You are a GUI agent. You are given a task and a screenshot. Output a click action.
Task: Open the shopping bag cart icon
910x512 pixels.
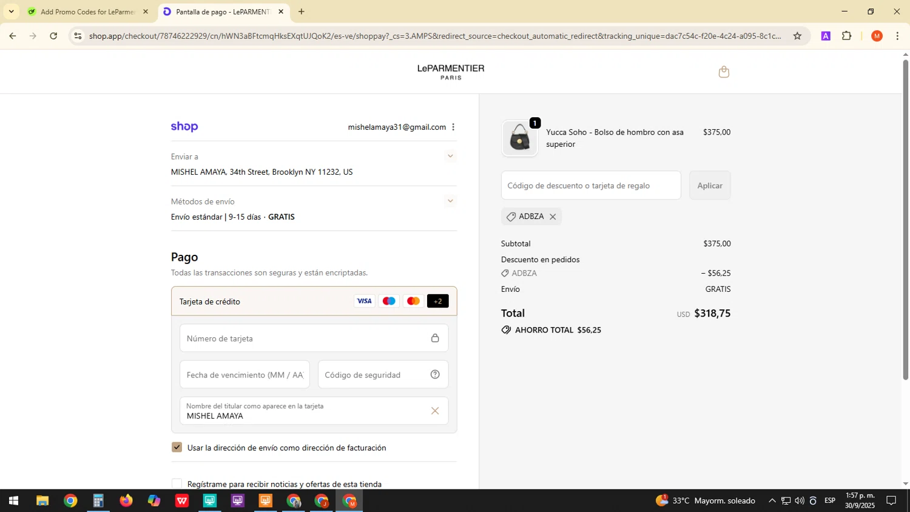[x=724, y=72]
